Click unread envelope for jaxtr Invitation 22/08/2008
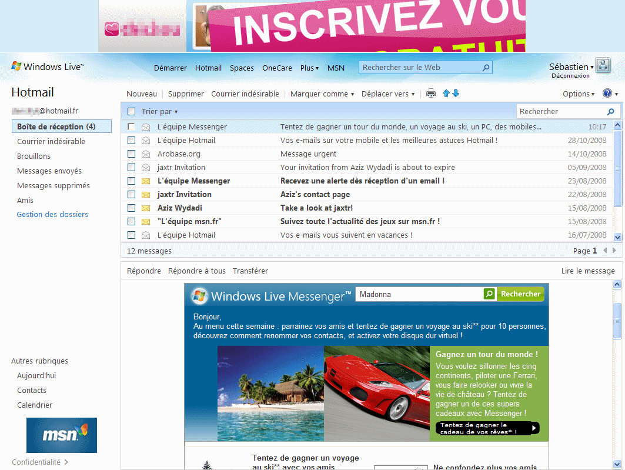The image size is (625, 470). 146,195
